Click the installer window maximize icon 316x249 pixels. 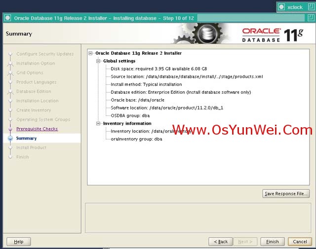click(311, 18)
